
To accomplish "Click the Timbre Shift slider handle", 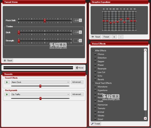I will 19,33.
